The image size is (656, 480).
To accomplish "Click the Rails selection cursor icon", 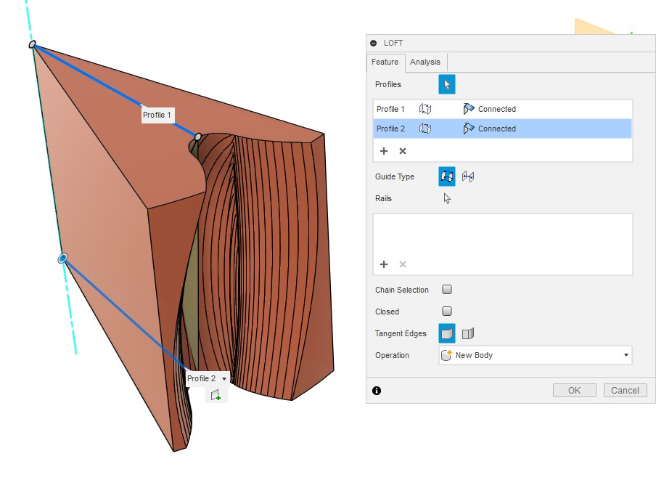I will (x=447, y=198).
